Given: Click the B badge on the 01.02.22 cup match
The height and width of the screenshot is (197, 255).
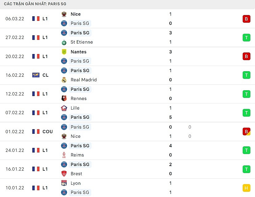Looking at the screenshot, I should (x=246, y=132).
